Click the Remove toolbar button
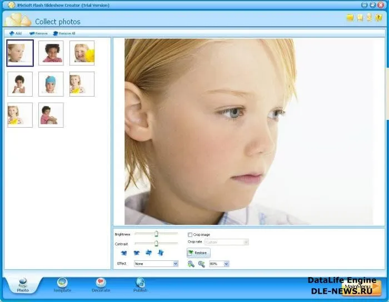 [38, 33]
